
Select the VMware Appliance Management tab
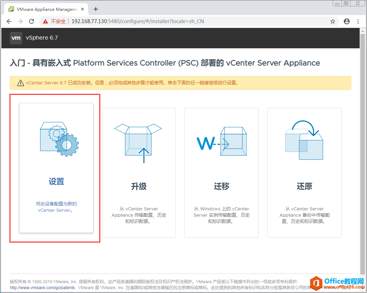(x=46, y=9)
